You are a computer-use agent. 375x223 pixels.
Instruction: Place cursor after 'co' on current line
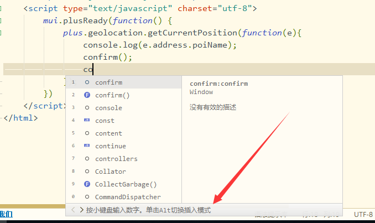tap(93, 69)
